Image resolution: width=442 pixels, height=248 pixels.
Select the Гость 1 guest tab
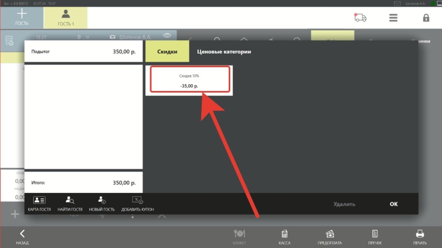coord(66,18)
